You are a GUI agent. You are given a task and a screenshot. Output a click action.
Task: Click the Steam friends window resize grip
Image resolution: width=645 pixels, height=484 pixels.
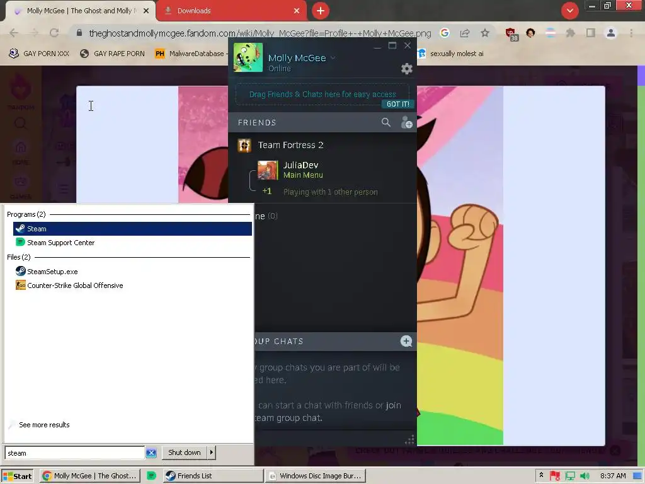(409, 439)
